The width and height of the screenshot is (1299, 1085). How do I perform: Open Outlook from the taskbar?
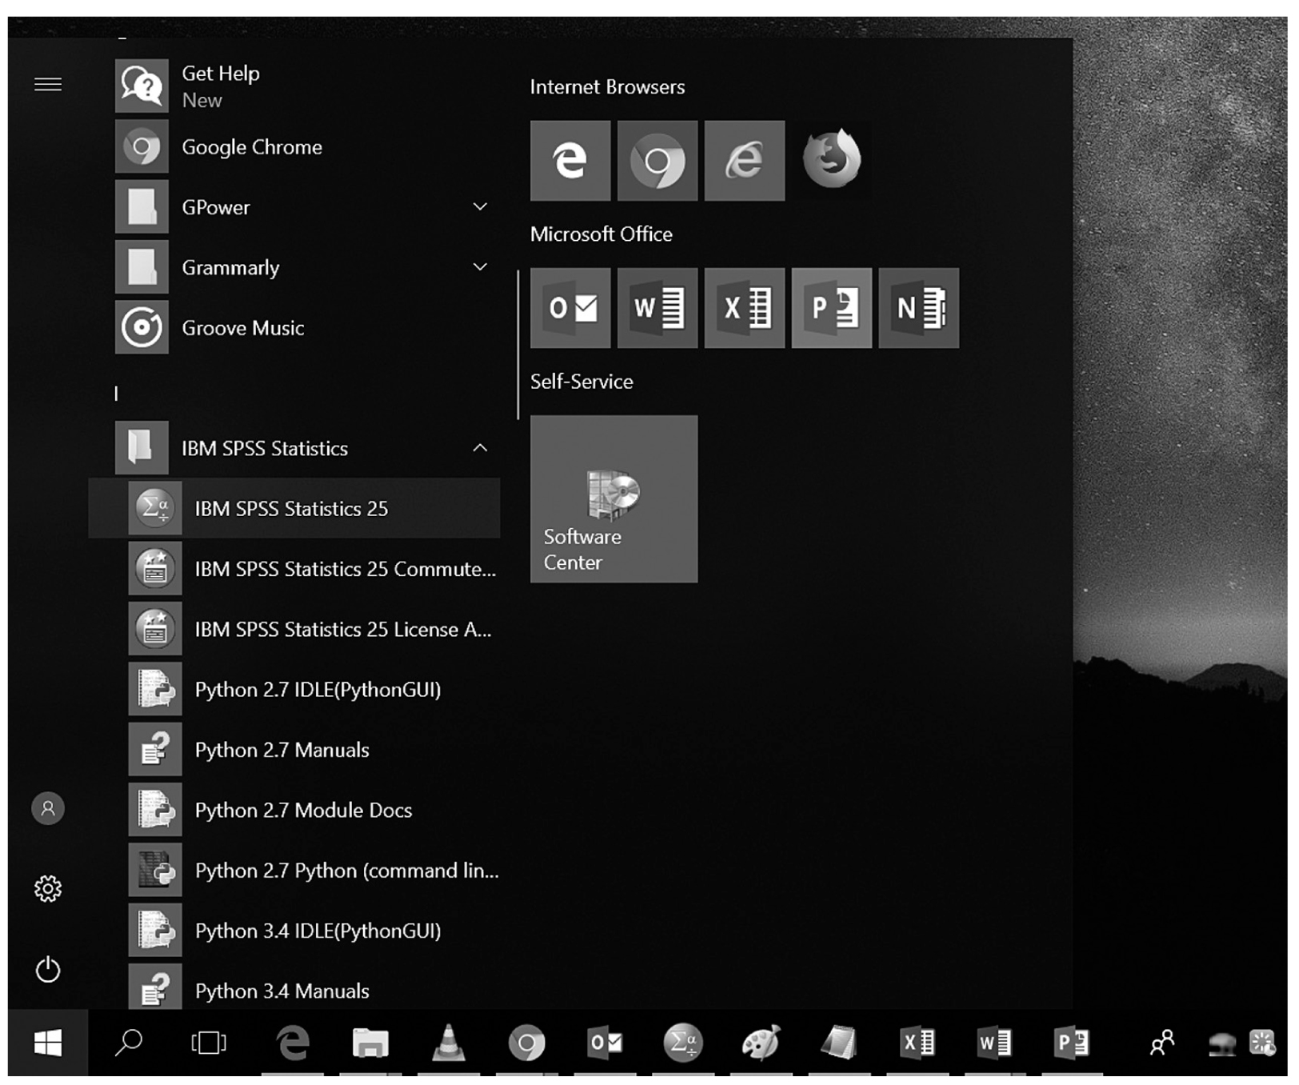[x=606, y=1043]
